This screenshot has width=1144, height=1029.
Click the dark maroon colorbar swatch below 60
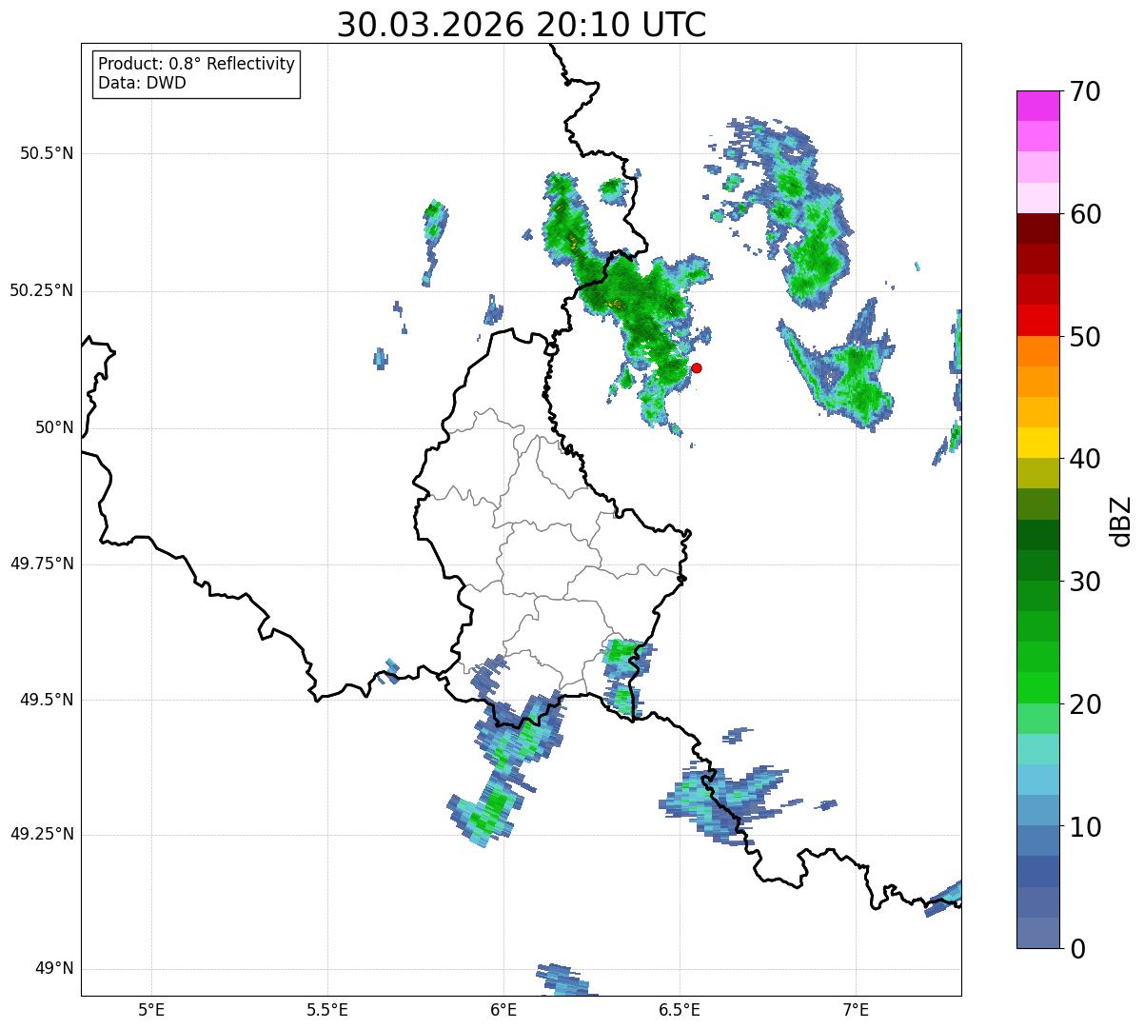coord(1038,228)
